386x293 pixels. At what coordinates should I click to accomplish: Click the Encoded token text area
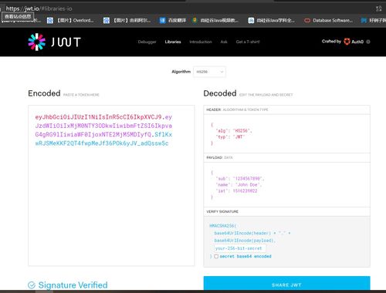tap(111, 185)
